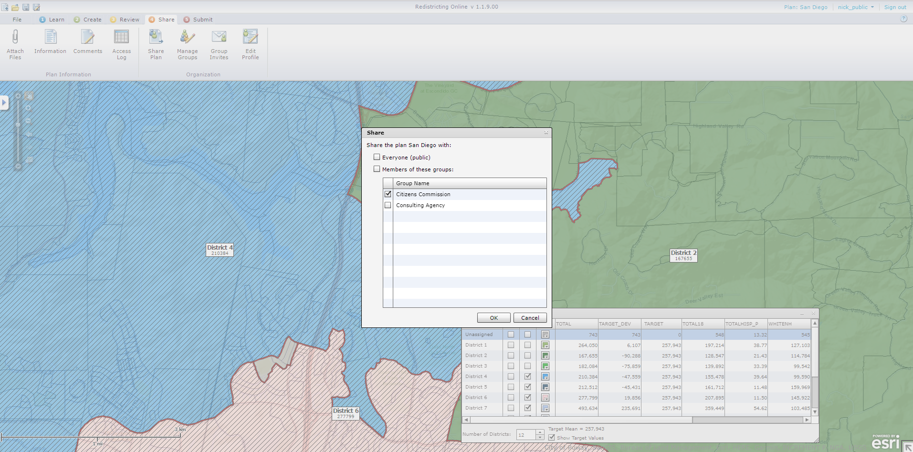Open District 1 color dropdown
Viewport: 913px width, 452px height.
click(546, 345)
